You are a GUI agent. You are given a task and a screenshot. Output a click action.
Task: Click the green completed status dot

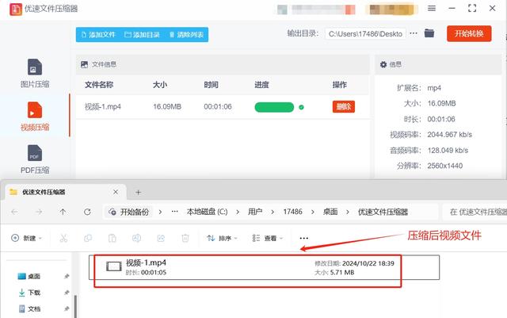301,107
